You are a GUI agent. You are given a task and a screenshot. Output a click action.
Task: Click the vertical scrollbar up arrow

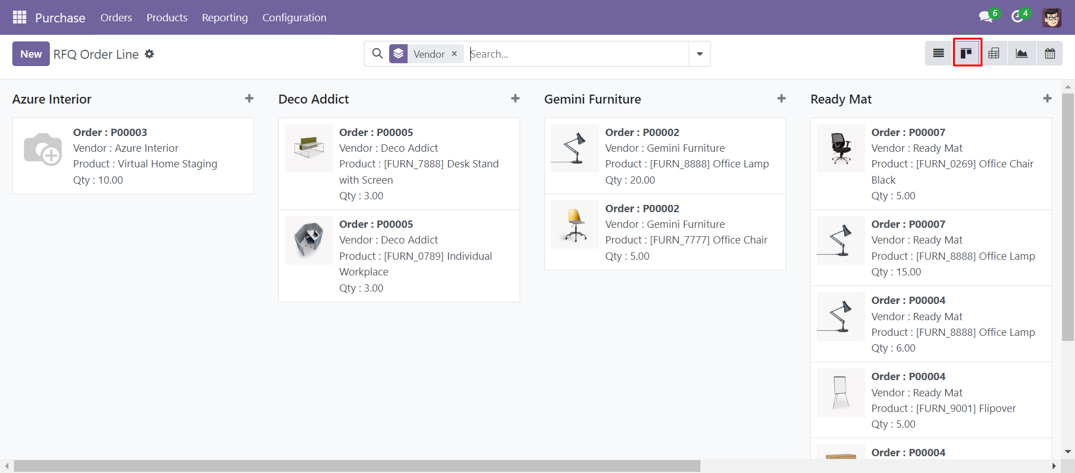pos(1068,87)
